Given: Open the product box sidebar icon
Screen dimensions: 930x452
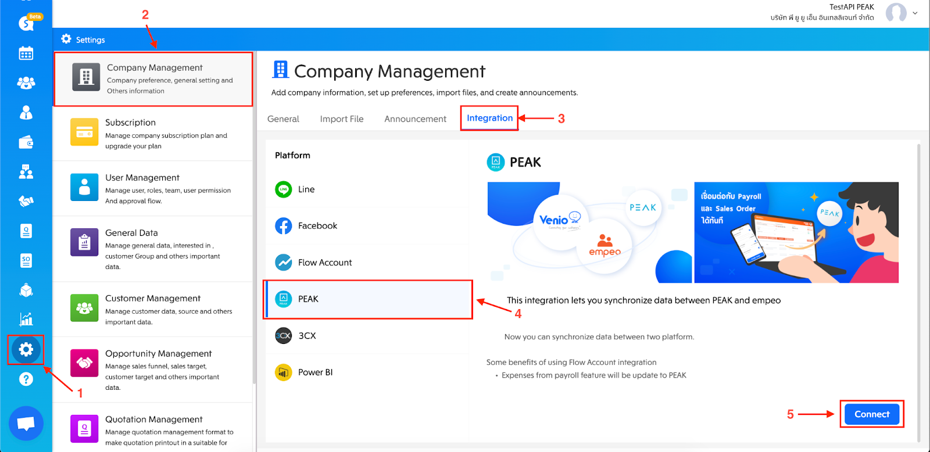Looking at the screenshot, I should (x=26, y=290).
